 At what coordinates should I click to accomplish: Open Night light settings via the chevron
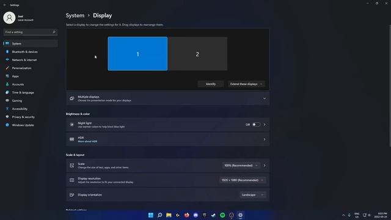(265, 125)
